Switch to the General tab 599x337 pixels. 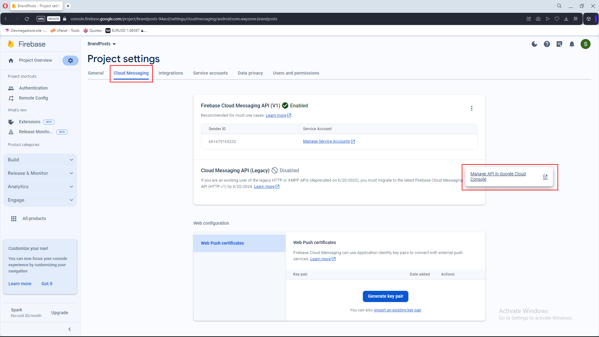click(96, 73)
